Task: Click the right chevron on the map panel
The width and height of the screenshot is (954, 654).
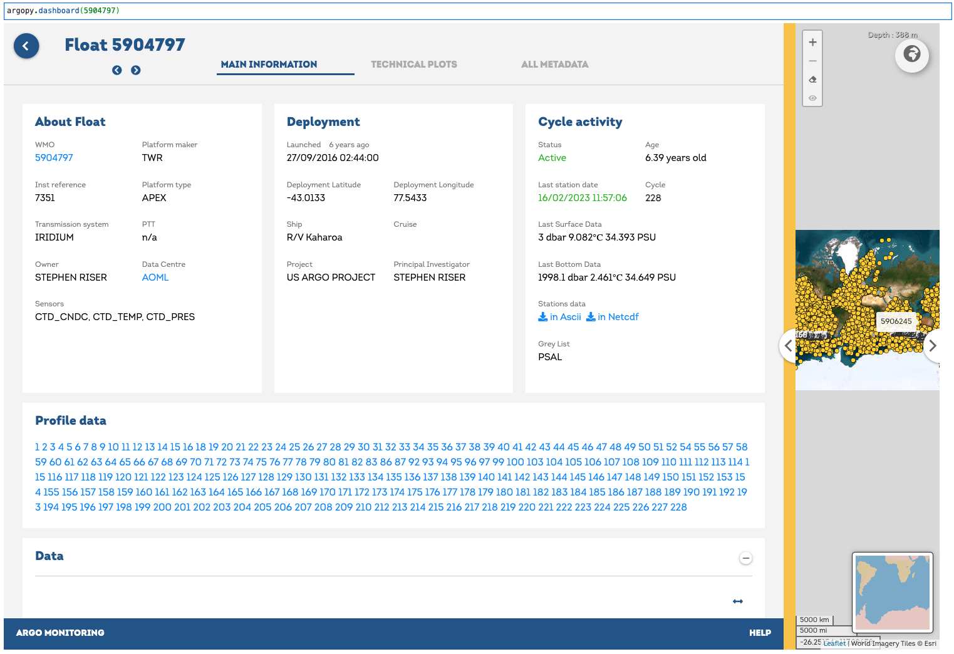Action: 932,345
